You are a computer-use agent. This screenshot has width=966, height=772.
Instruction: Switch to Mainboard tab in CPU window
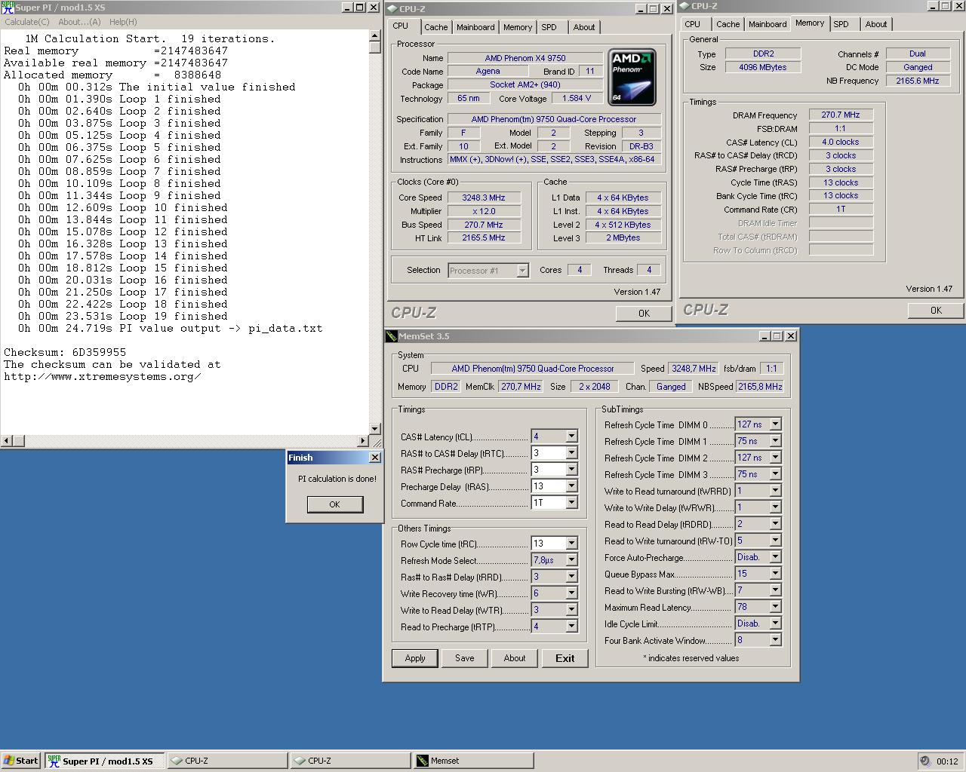(475, 27)
